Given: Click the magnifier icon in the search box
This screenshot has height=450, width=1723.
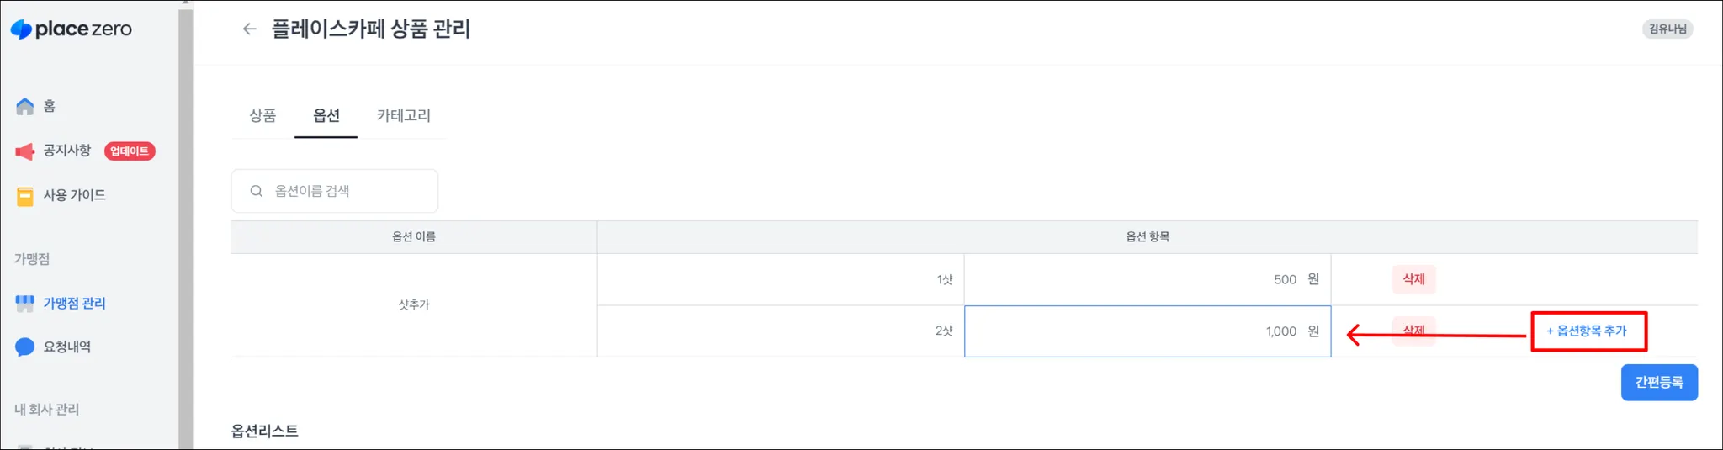Looking at the screenshot, I should pos(257,191).
